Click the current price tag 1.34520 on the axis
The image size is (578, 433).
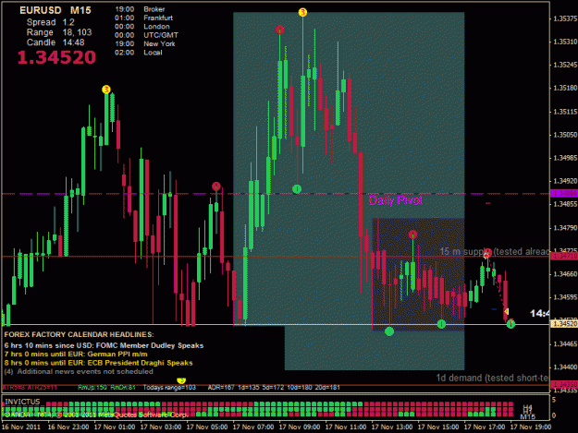click(563, 324)
